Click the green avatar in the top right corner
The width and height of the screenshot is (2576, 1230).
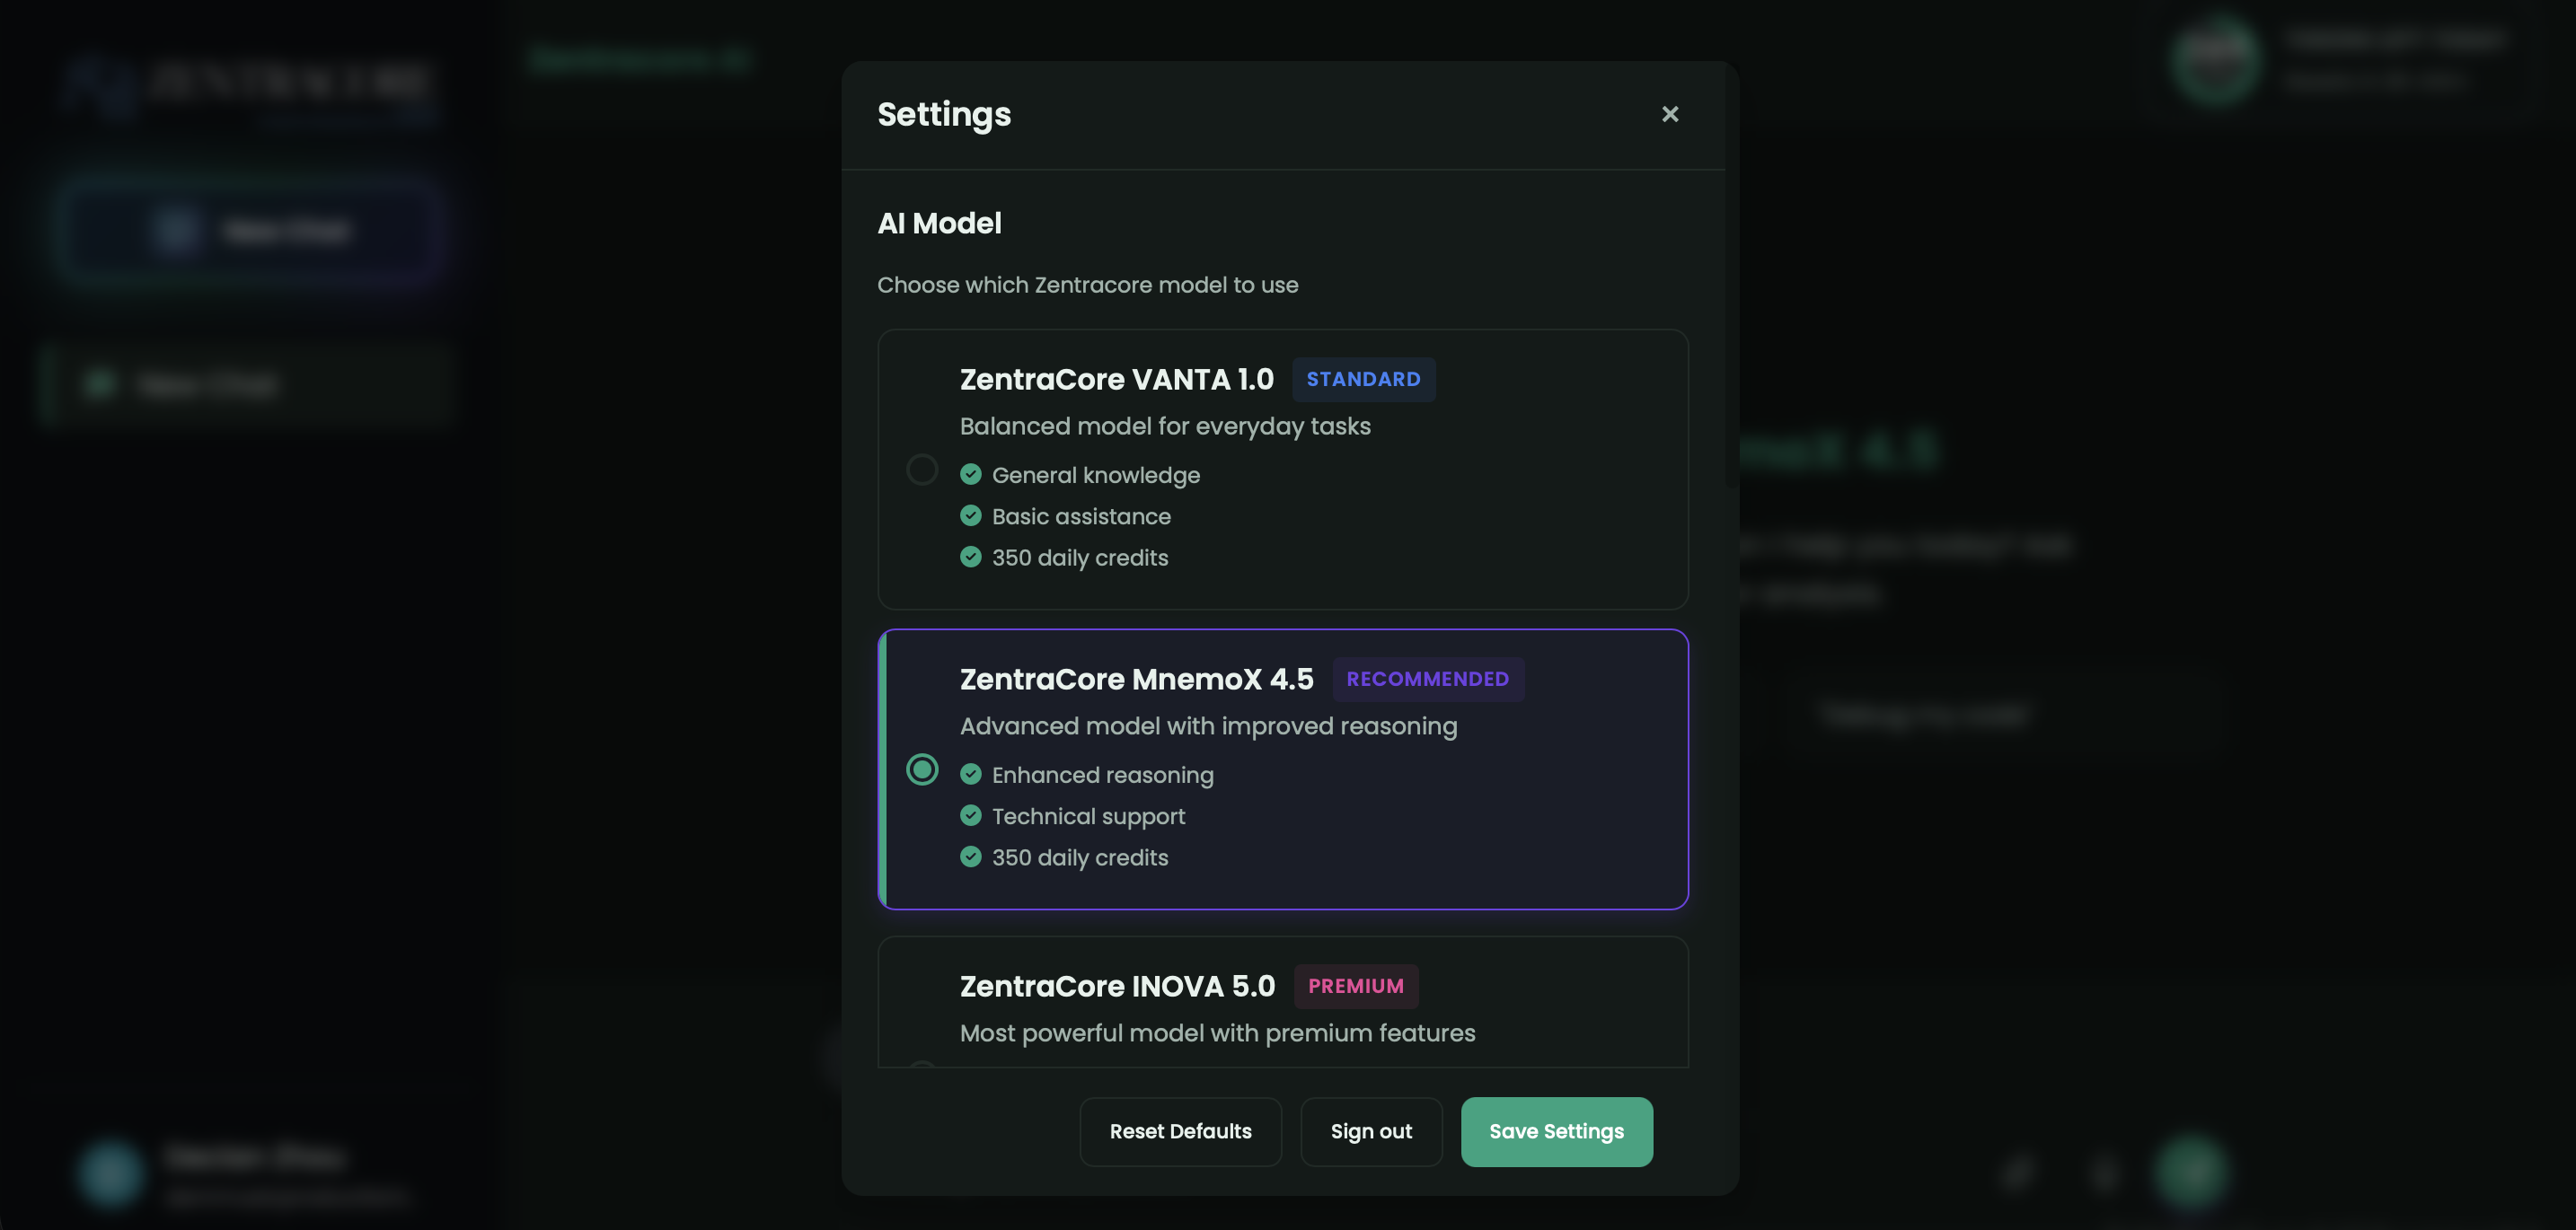[2216, 61]
